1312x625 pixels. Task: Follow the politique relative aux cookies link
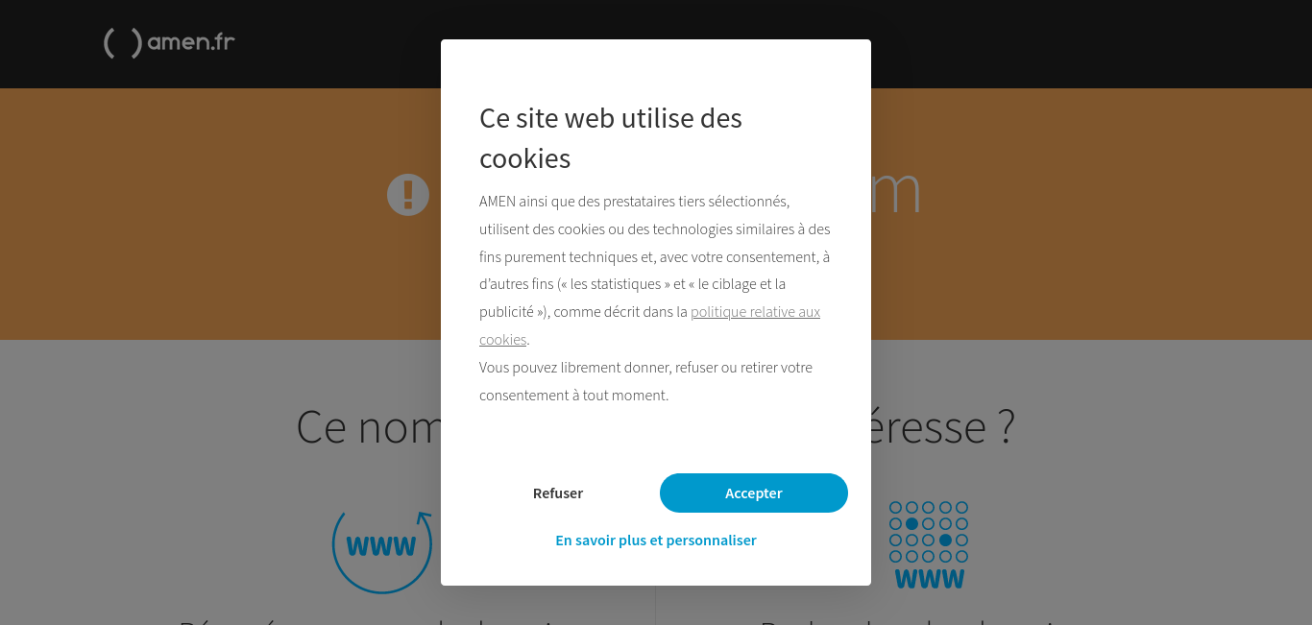(650, 325)
